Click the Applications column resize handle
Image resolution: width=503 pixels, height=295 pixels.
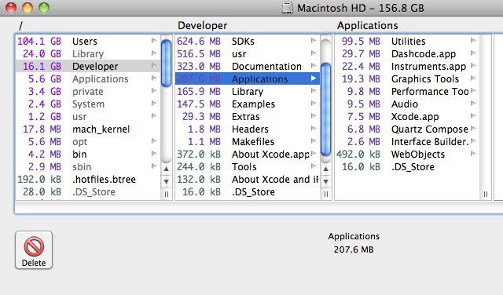coord(486,194)
